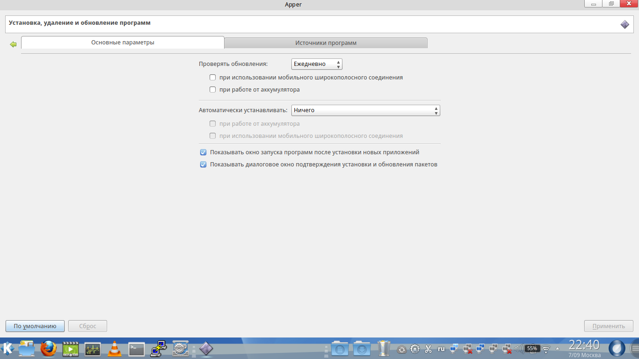
Task: Click the 22:40 clock in the panel
Action: click(584, 345)
